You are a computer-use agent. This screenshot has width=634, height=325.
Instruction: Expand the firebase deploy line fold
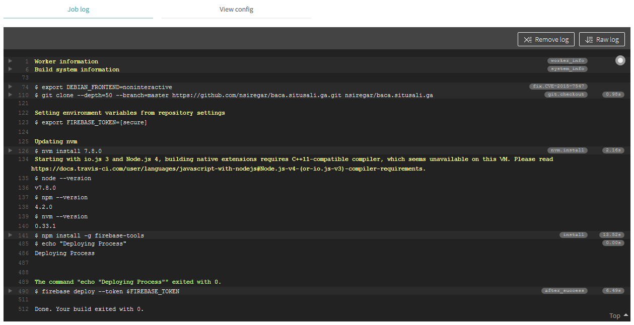tap(10, 291)
